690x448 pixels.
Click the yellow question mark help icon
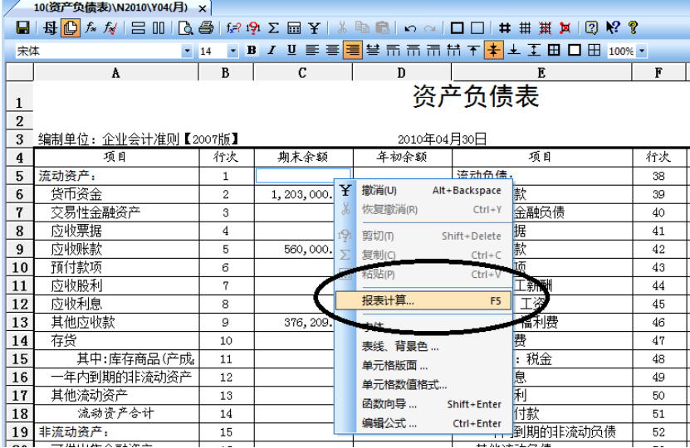[x=633, y=28]
